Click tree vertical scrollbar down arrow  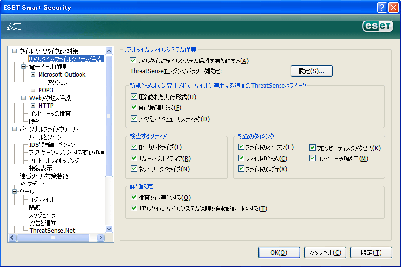pos(109,229)
